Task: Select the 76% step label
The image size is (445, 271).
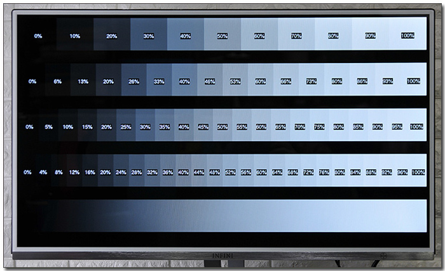Action: click(x=324, y=172)
